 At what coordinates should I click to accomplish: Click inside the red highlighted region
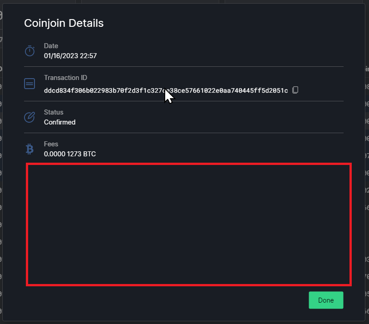[x=189, y=224]
